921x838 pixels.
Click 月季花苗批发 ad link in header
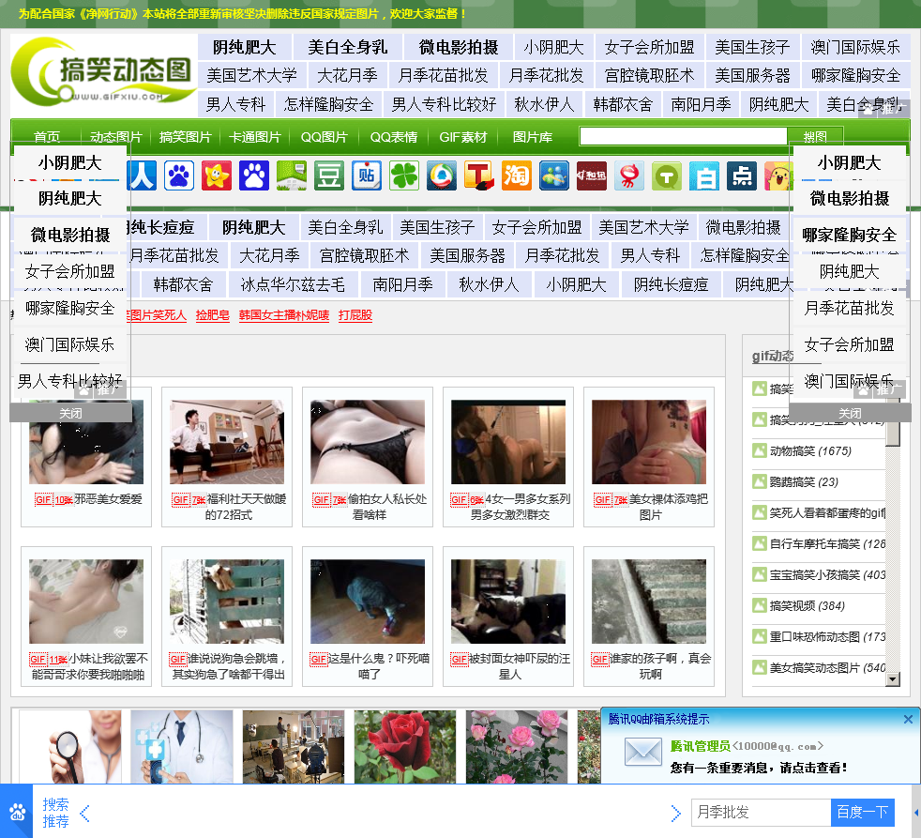(x=444, y=75)
